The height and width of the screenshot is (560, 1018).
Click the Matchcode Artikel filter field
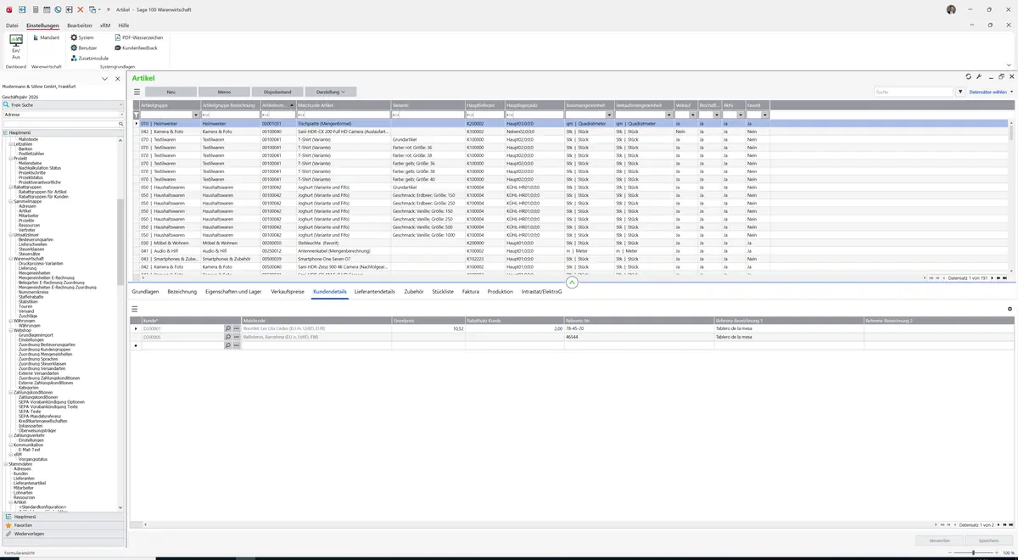tap(343, 115)
